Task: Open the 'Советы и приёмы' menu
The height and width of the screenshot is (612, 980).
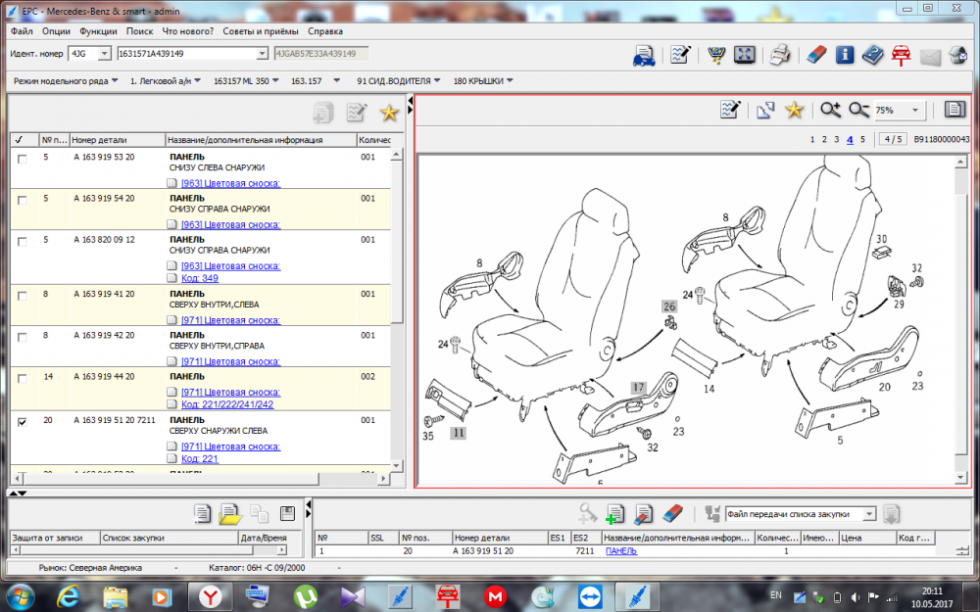Action: pyautogui.click(x=259, y=31)
